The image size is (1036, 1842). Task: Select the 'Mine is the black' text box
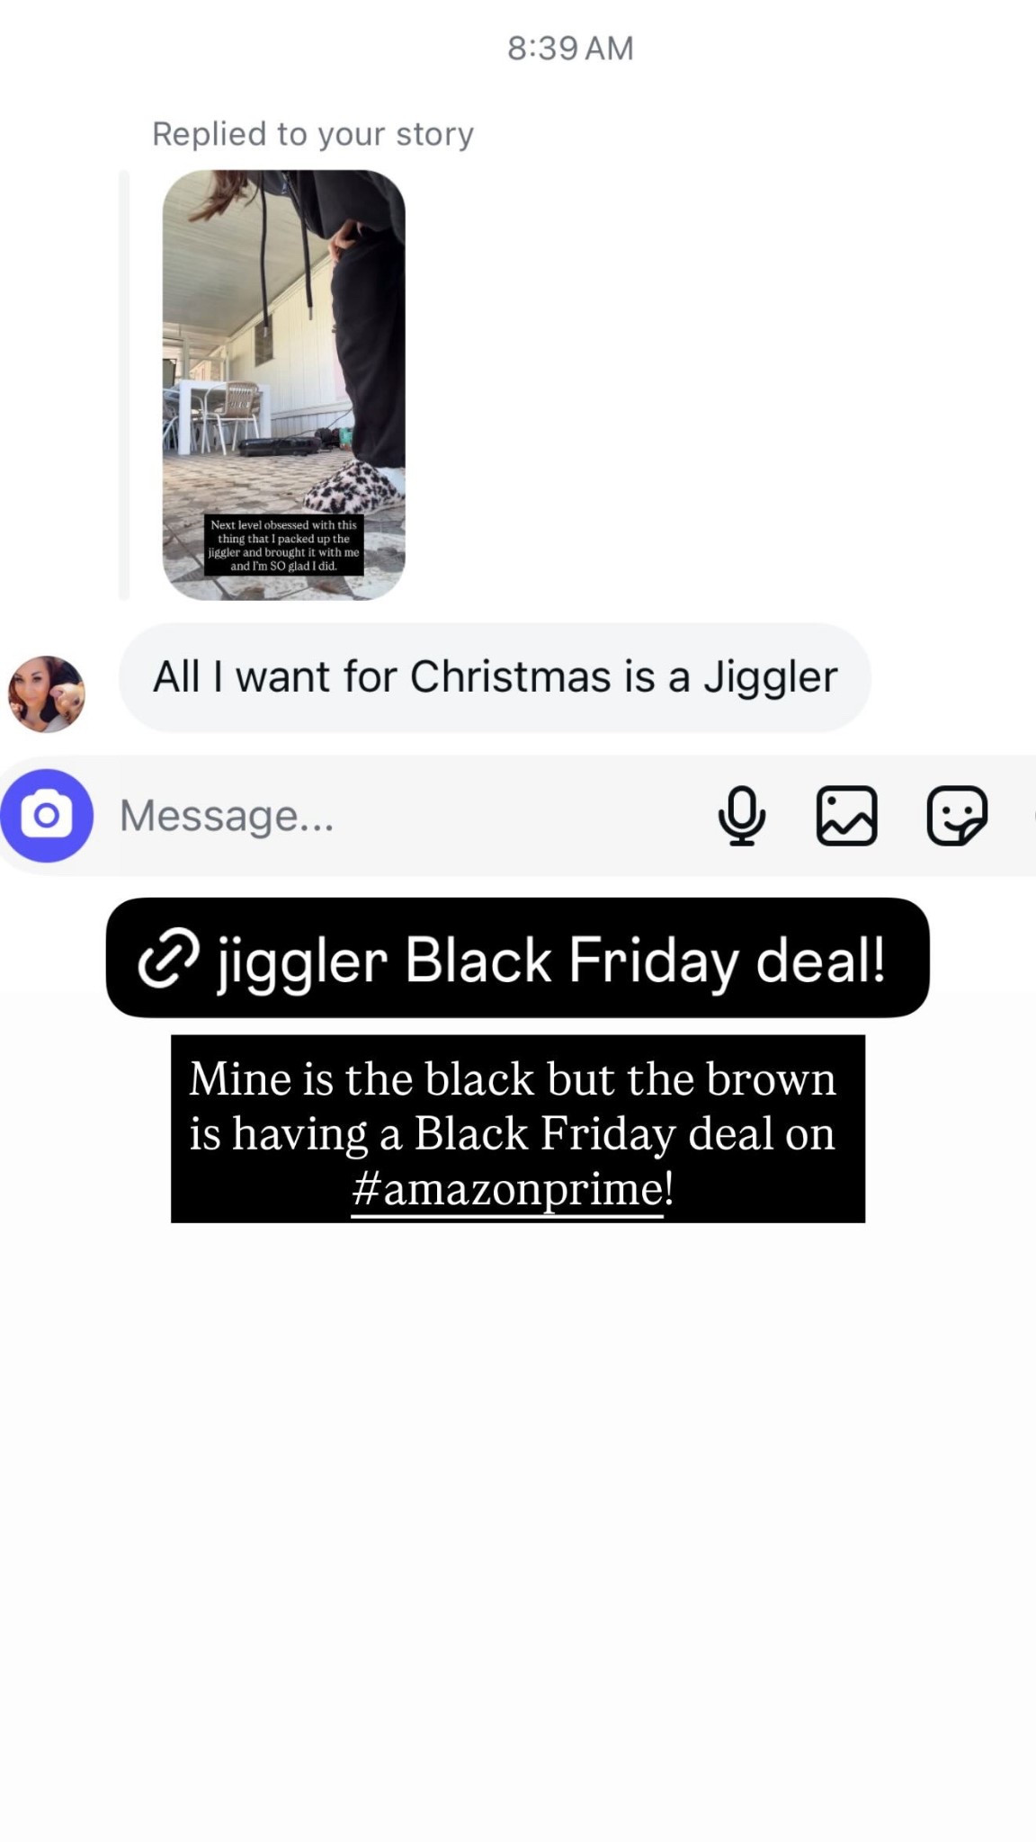(518, 1129)
